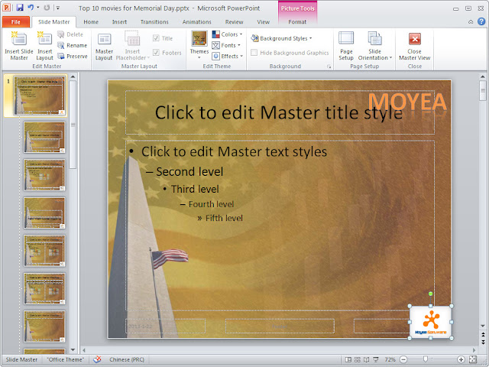
Task: Close Master View with red X
Action: (414, 39)
